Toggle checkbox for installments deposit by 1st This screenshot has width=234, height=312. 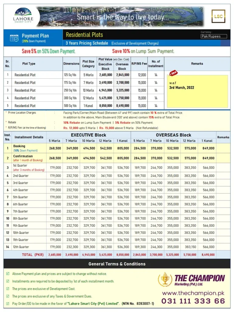click(8, 281)
